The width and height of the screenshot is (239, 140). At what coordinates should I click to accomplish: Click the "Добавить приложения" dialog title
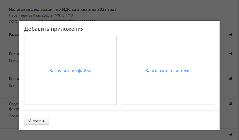54,29
